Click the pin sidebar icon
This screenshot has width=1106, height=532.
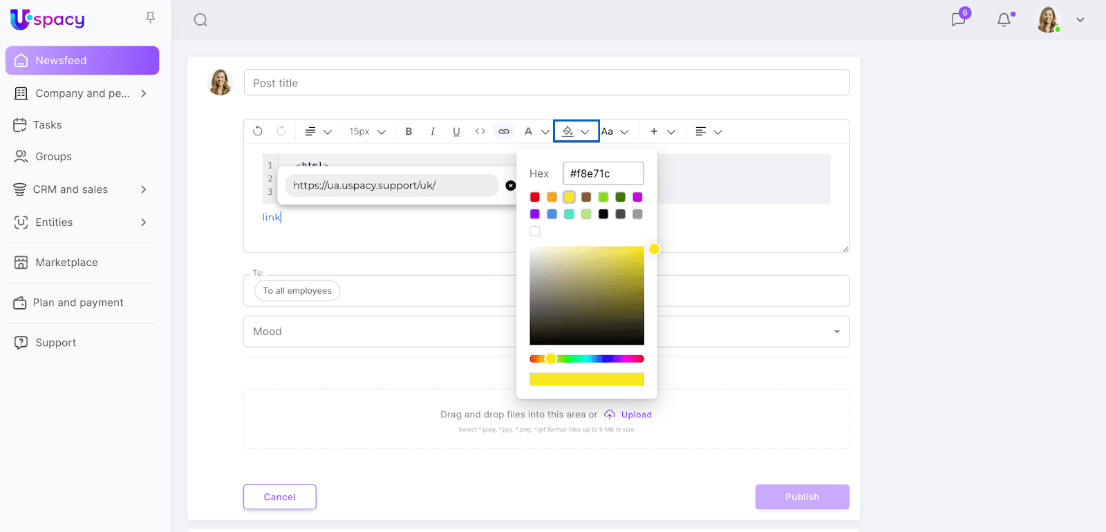coord(150,18)
